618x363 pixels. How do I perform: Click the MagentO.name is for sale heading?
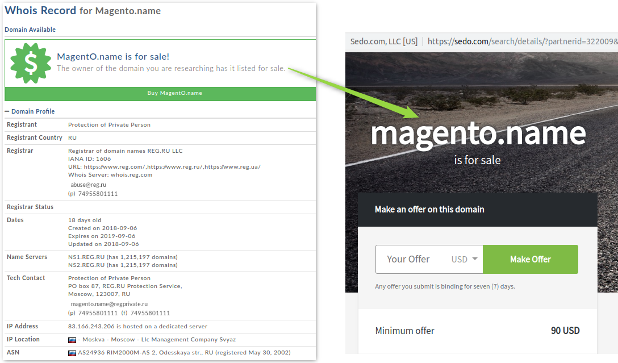(113, 56)
